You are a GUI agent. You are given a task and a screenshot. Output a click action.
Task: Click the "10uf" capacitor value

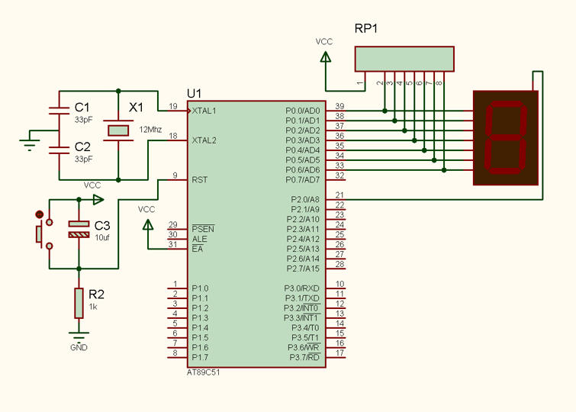(x=102, y=238)
